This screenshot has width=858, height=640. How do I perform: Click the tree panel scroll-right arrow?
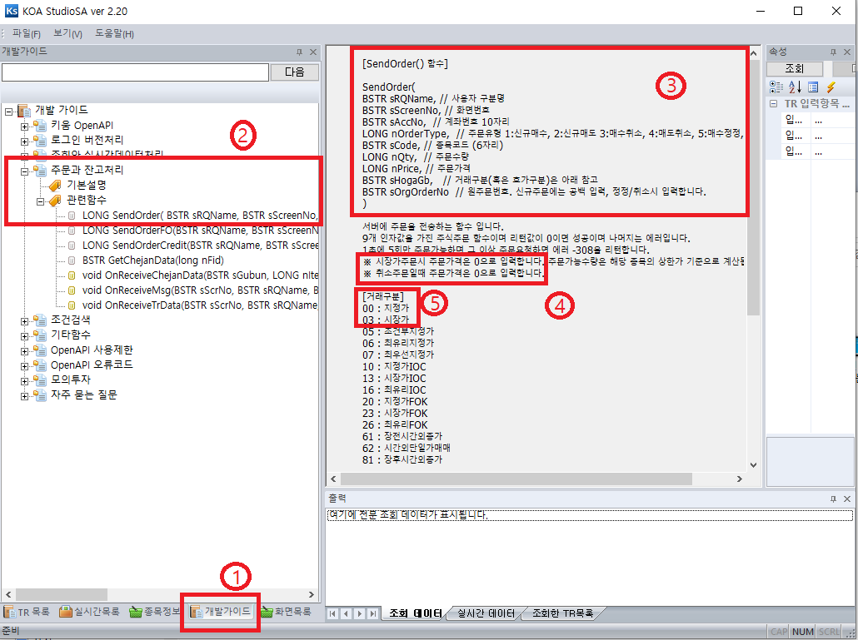tap(312, 594)
